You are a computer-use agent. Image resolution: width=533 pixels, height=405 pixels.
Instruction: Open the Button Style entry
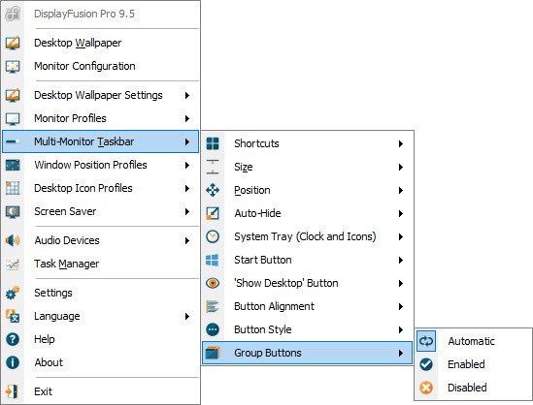307,329
